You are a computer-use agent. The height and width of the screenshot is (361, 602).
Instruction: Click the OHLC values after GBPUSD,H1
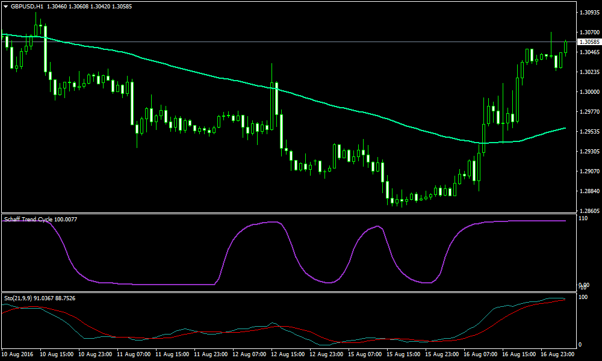pos(89,6)
